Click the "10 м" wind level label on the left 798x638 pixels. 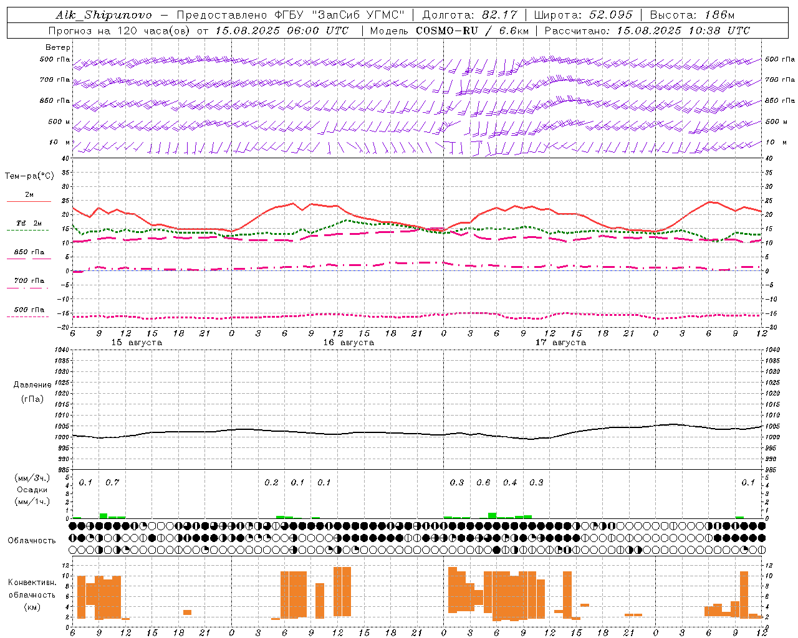click(60, 142)
